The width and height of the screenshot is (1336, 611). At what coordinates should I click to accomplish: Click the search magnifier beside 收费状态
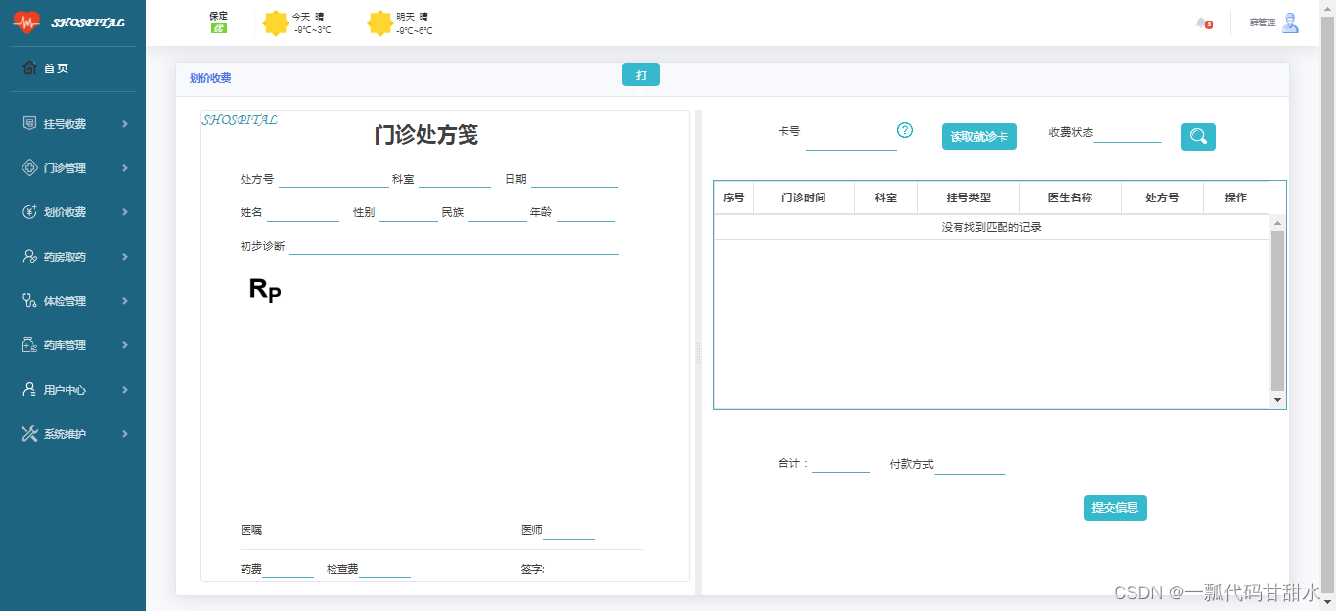coord(1198,137)
